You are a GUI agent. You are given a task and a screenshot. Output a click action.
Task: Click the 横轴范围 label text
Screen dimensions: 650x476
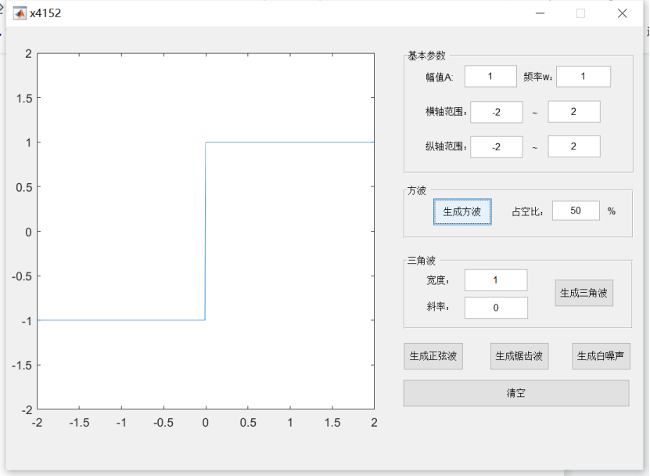point(446,112)
